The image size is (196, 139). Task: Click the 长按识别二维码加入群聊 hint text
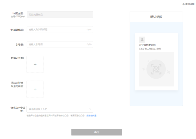coord(150,49)
